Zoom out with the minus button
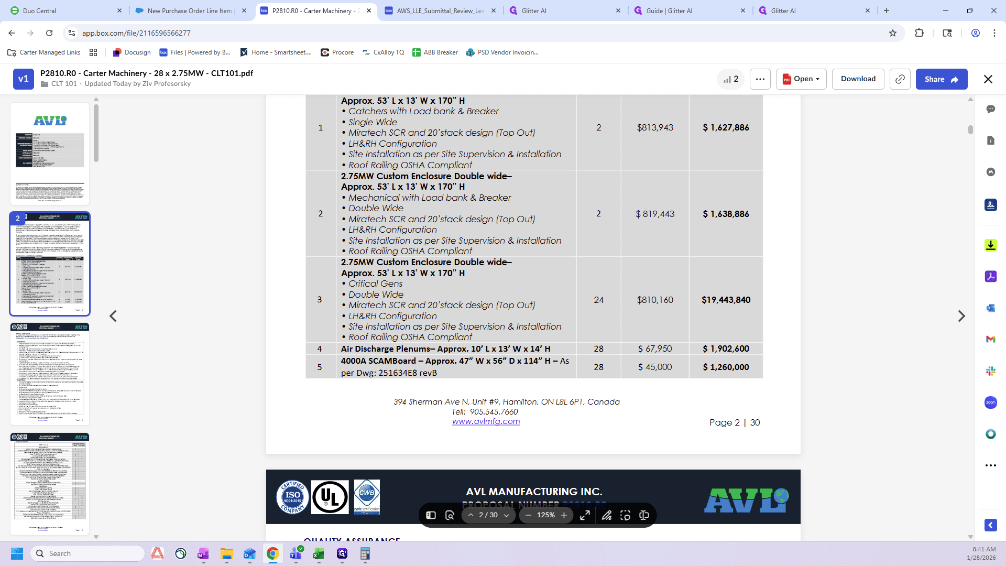The width and height of the screenshot is (1006, 566). click(x=528, y=515)
